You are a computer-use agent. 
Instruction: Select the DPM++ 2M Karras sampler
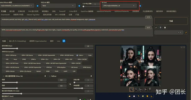[x=10, y=55]
